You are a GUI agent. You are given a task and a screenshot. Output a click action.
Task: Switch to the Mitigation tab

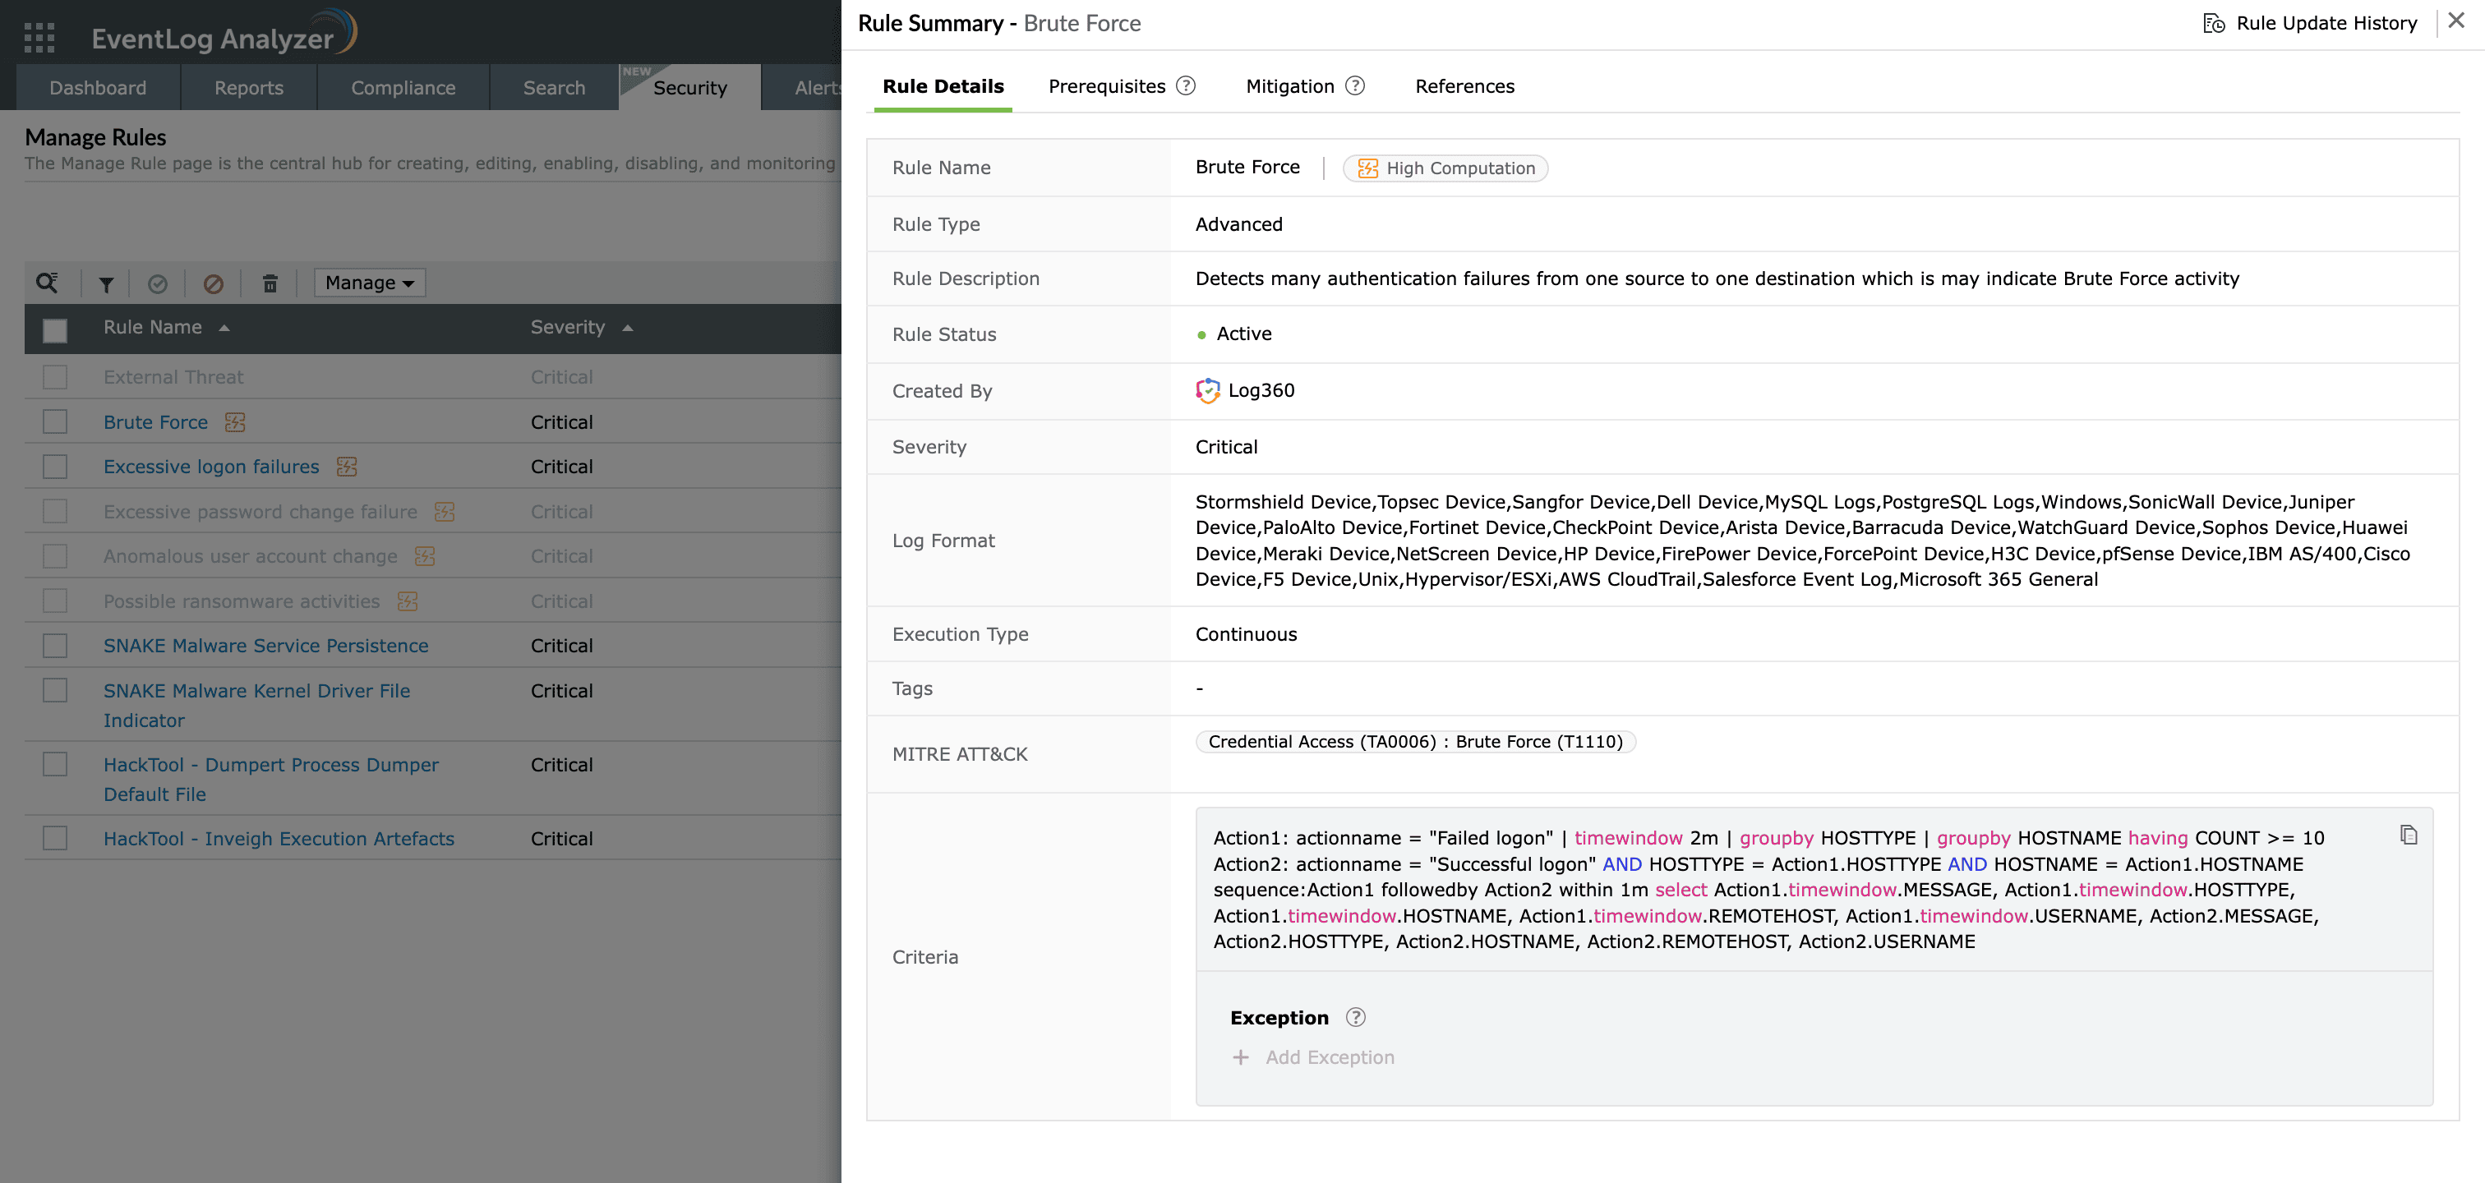click(x=1290, y=85)
